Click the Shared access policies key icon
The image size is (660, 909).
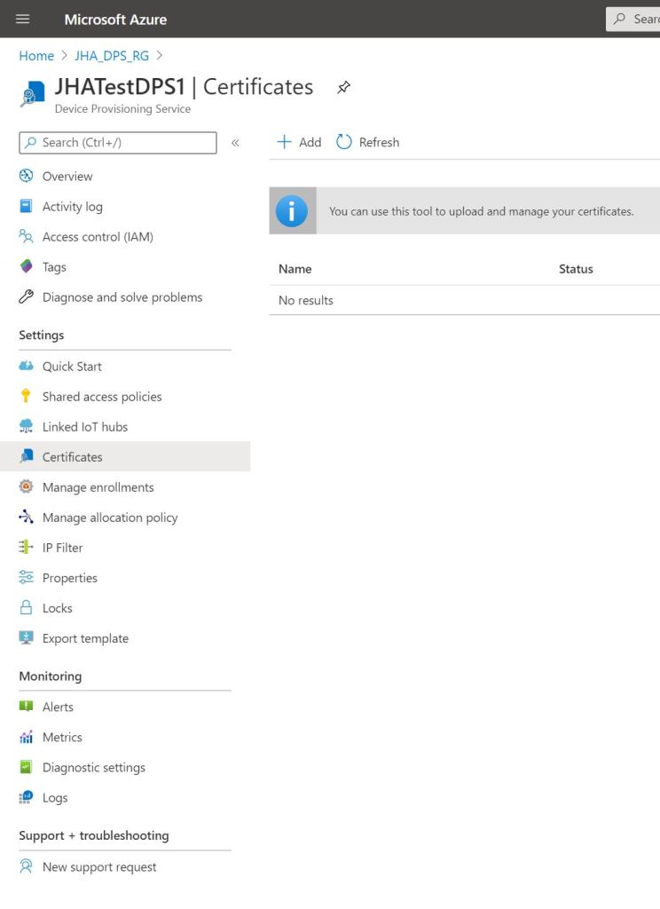[26, 396]
